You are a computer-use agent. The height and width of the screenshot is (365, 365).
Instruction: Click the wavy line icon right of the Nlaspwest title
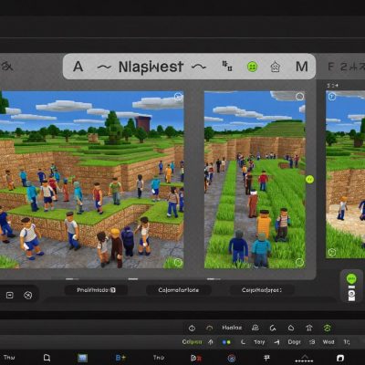(199, 67)
